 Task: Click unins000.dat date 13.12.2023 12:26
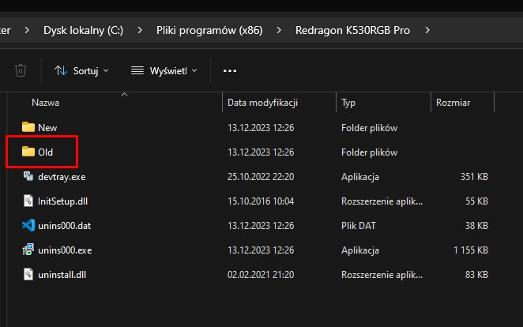(261, 226)
